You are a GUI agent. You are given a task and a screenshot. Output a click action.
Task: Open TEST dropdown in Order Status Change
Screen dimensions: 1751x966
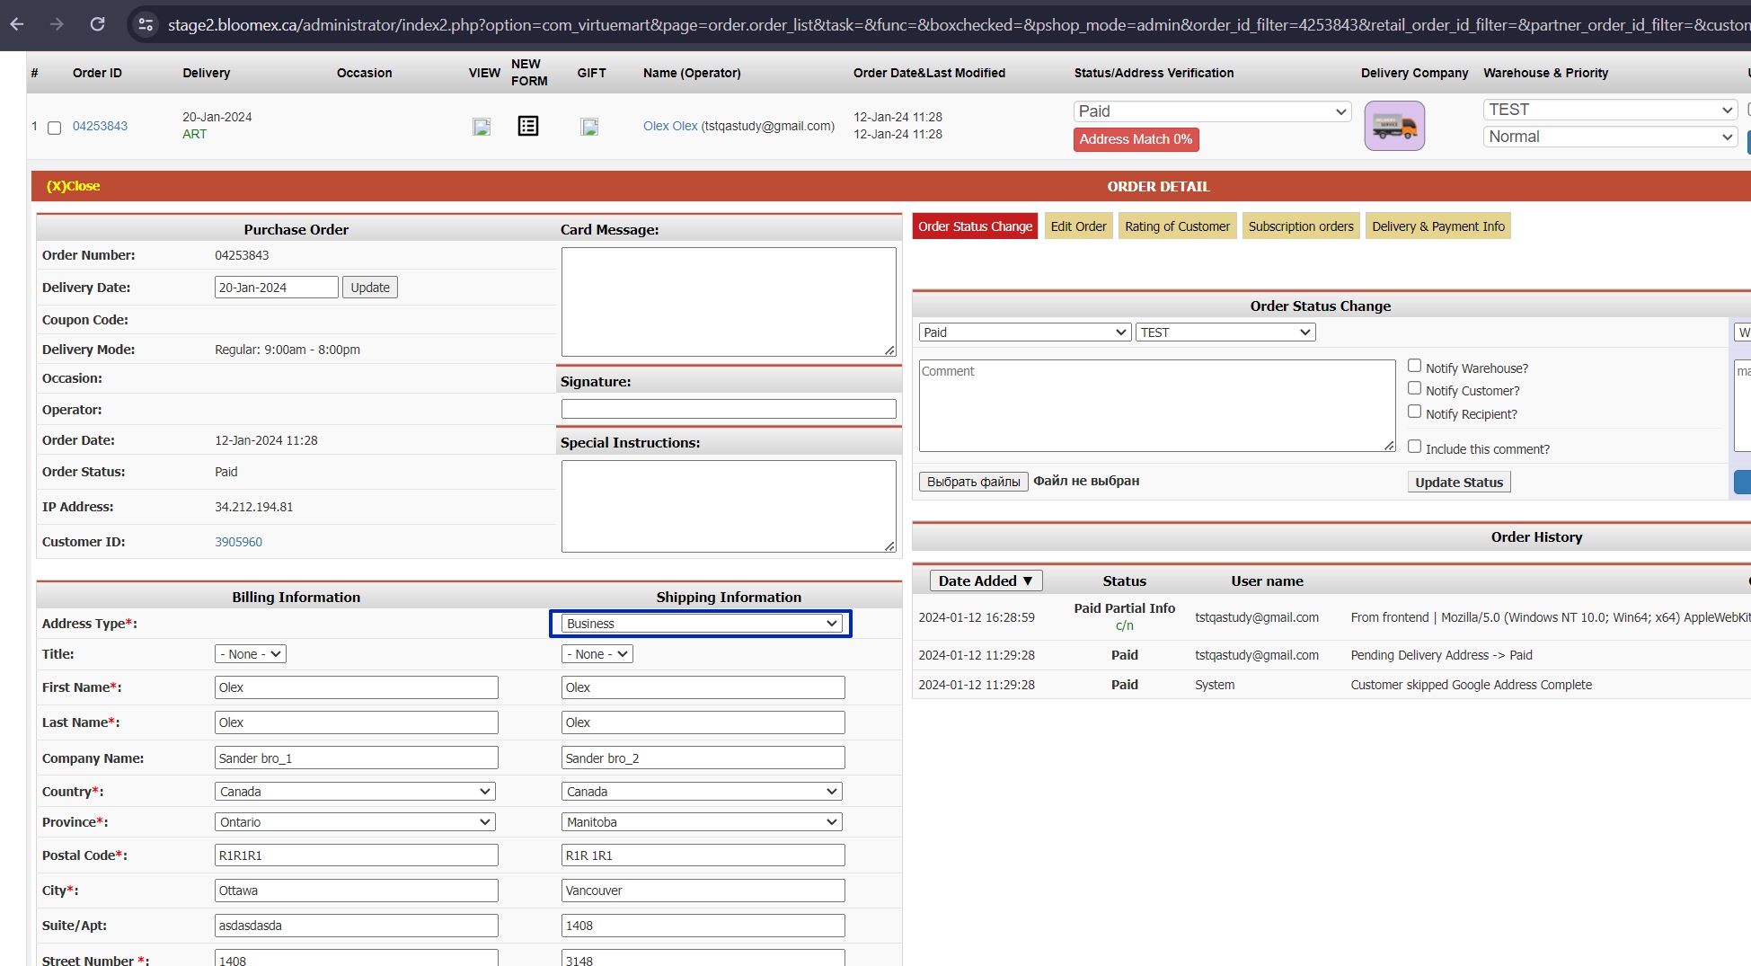(x=1225, y=332)
